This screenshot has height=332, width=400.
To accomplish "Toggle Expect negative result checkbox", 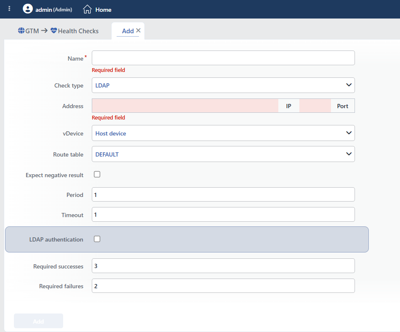I will [x=97, y=174].
